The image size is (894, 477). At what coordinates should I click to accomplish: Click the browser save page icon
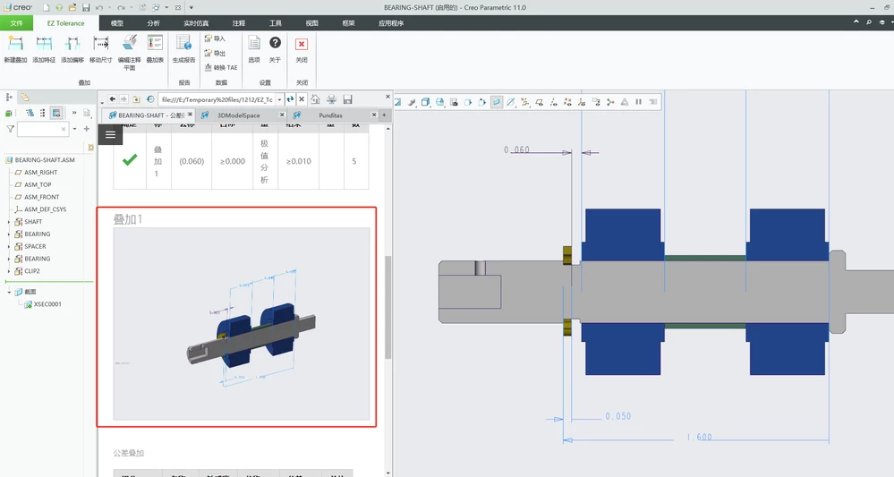point(348,99)
